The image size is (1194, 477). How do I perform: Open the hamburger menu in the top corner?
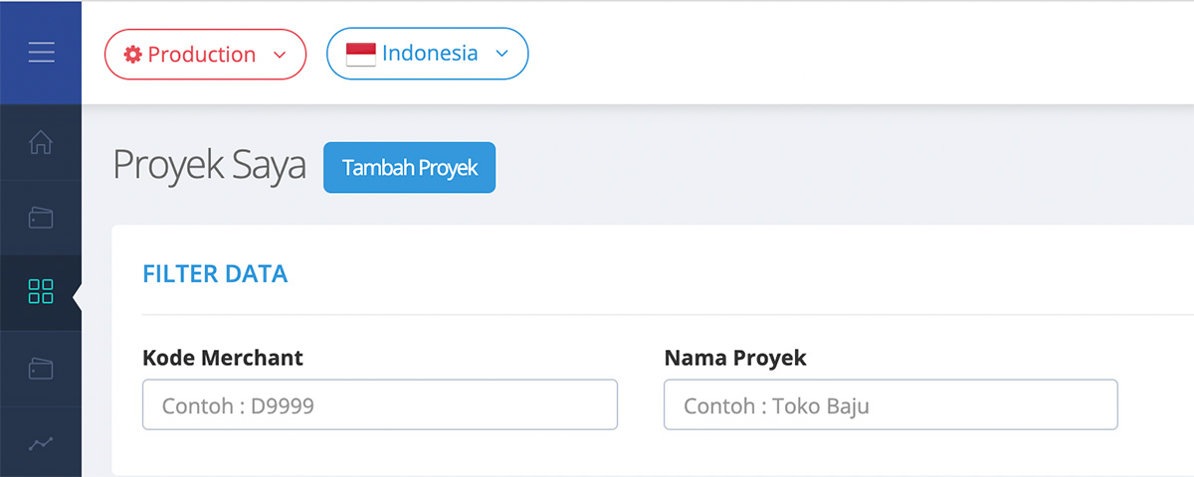[x=41, y=52]
